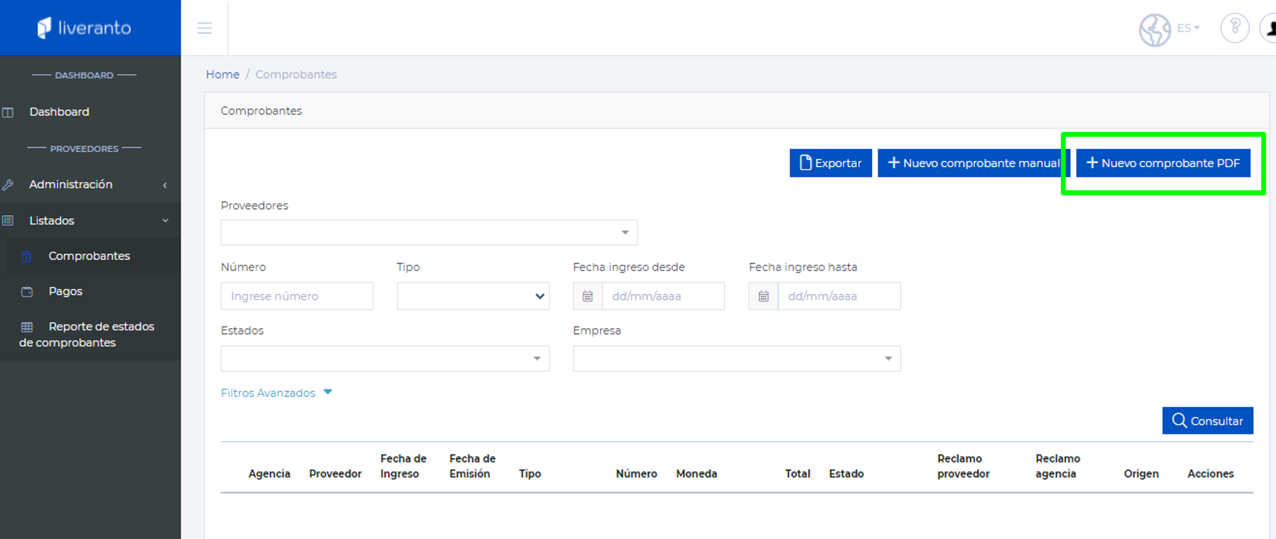Viewport: 1276px width, 539px height.
Task: Open Administración menu item
Action: click(x=70, y=185)
